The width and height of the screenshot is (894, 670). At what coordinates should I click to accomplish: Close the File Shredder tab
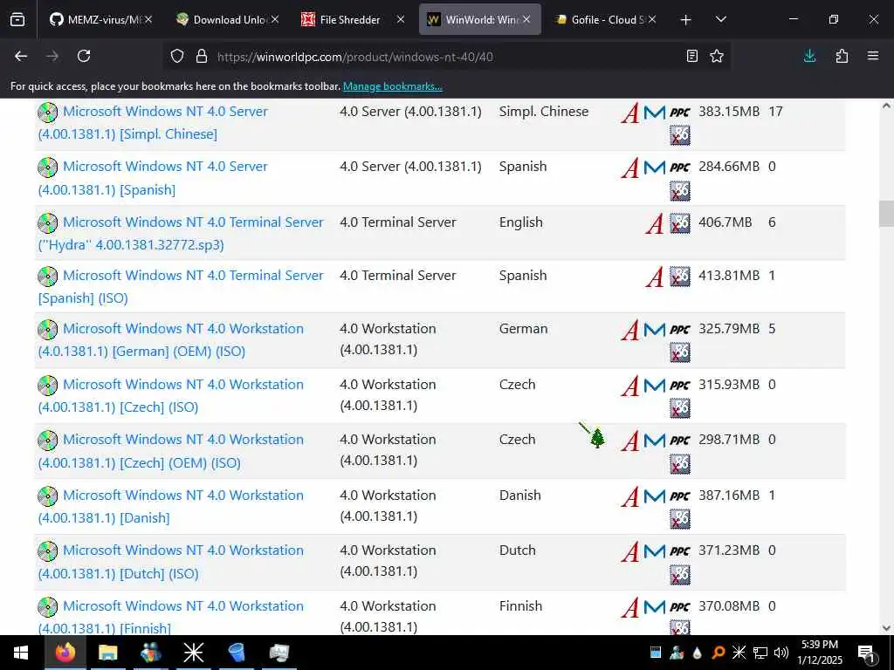(401, 19)
